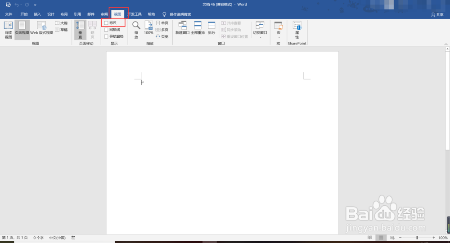Screen dimensions: 450x243
Task: Select 翻页 side-to-side page movement
Action: [x=92, y=30]
